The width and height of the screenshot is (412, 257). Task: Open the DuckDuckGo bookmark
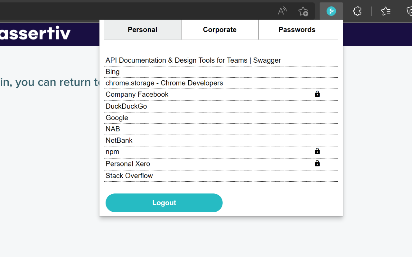point(221,106)
